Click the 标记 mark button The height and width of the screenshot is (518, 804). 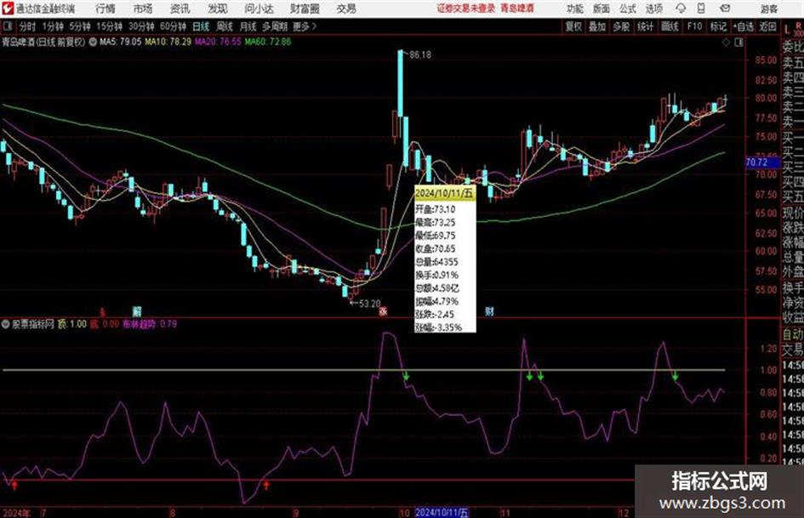click(x=718, y=26)
